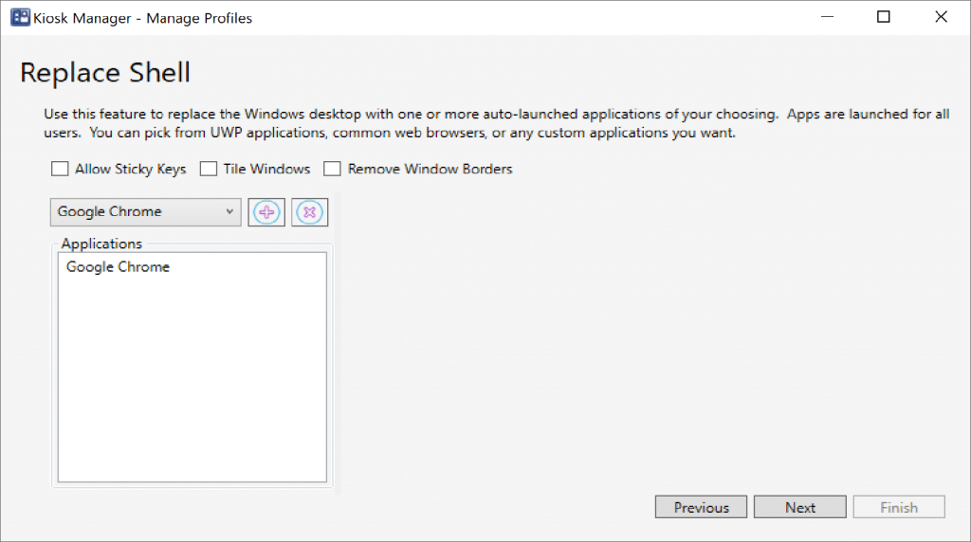This screenshot has height=542, width=971.
Task: Click the remove application X icon
Action: [310, 212]
